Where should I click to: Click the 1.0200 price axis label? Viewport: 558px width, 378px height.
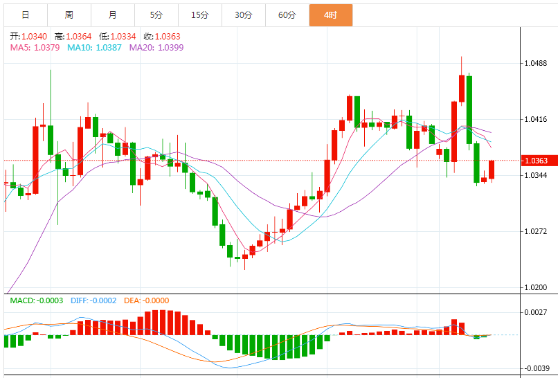point(536,287)
